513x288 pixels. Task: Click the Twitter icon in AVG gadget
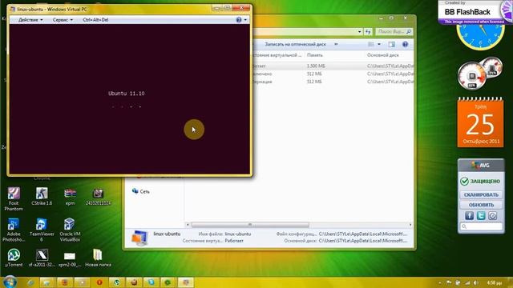pyautogui.click(x=481, y=215)
